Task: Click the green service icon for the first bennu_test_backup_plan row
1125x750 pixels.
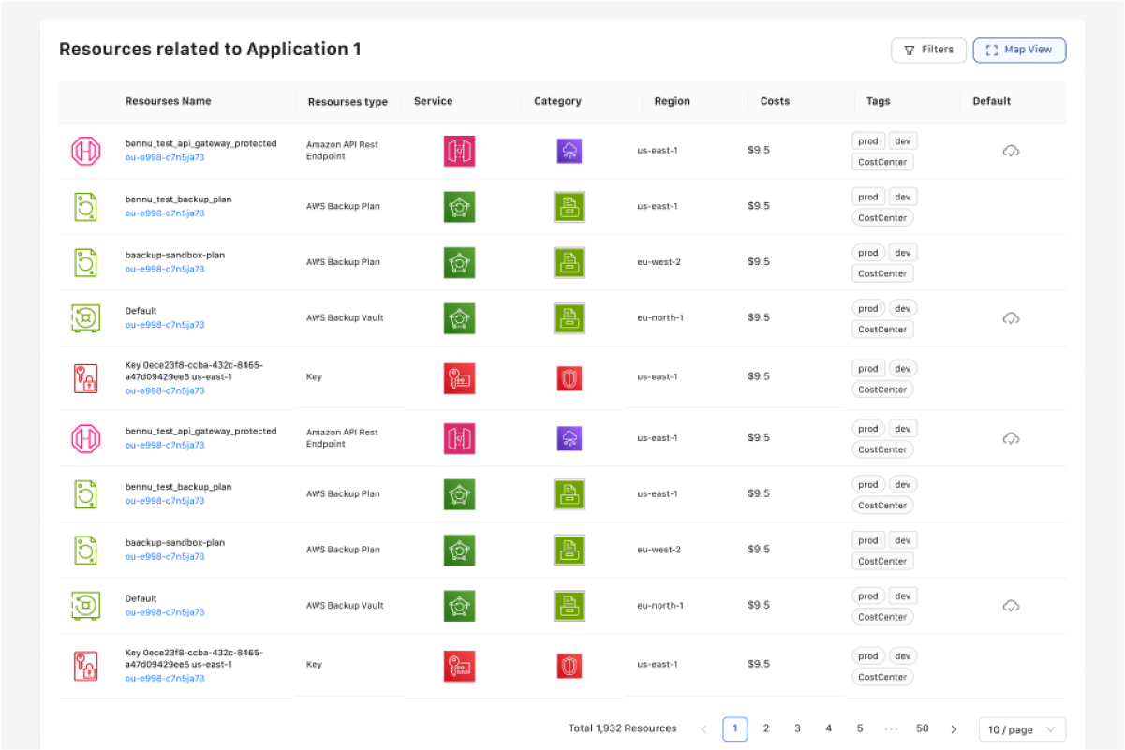Action: (x=459, y=207)
